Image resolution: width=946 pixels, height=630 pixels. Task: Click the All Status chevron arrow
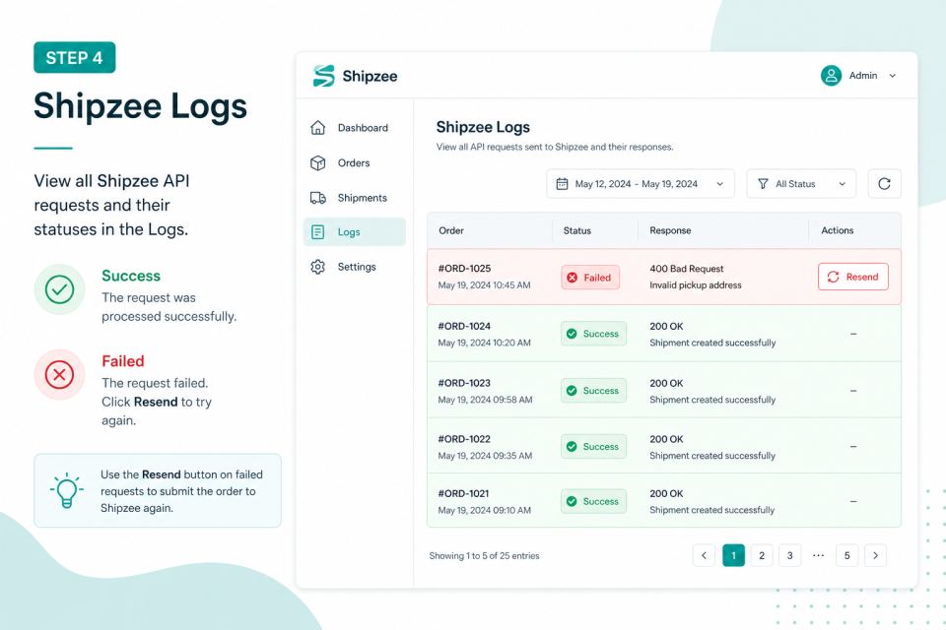coord(843,184)
